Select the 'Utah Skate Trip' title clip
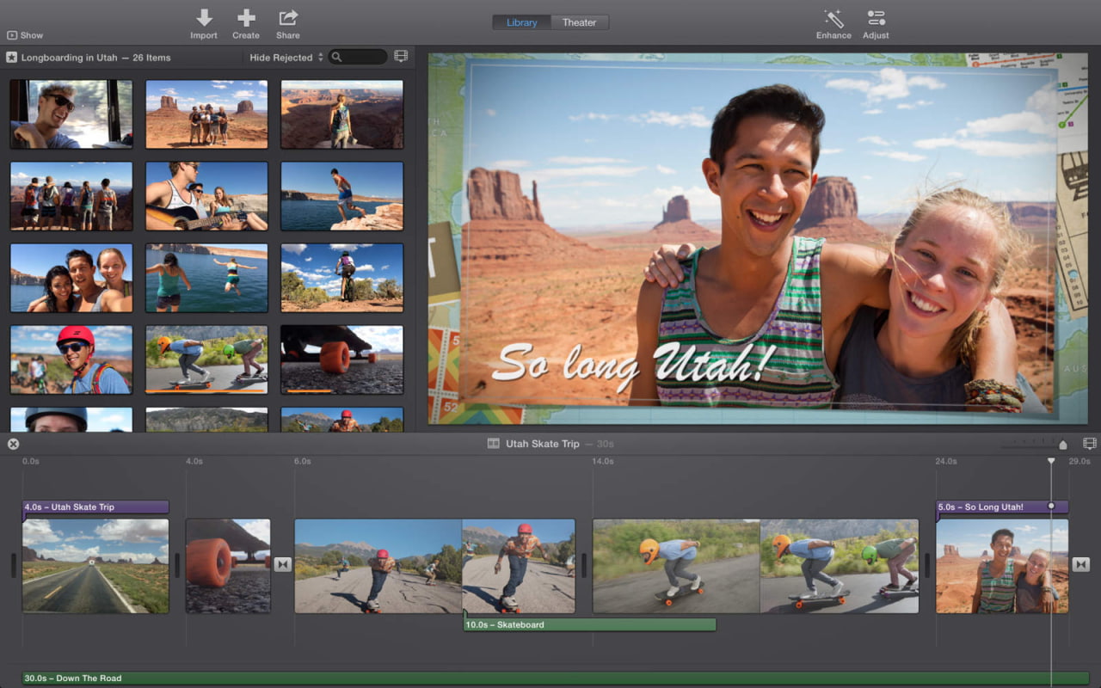 click(x=95, y=507)
